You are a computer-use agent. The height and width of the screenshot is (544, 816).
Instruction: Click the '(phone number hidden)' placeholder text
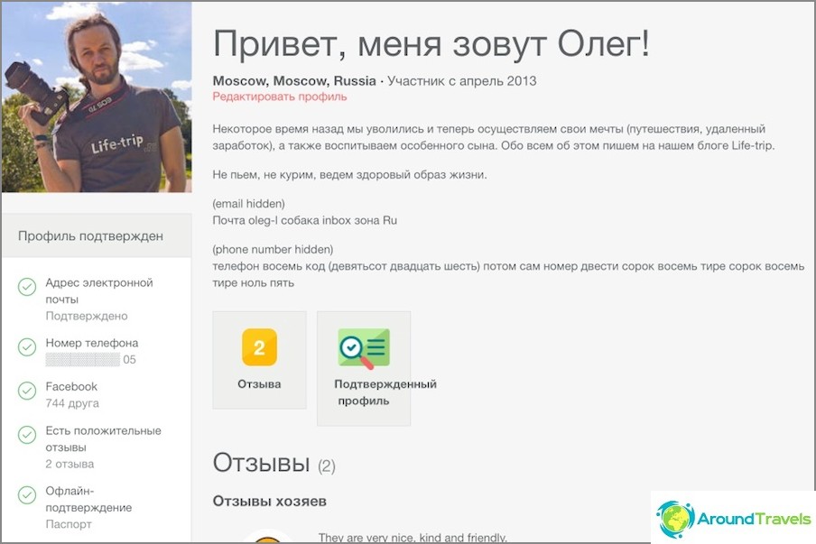273,250
